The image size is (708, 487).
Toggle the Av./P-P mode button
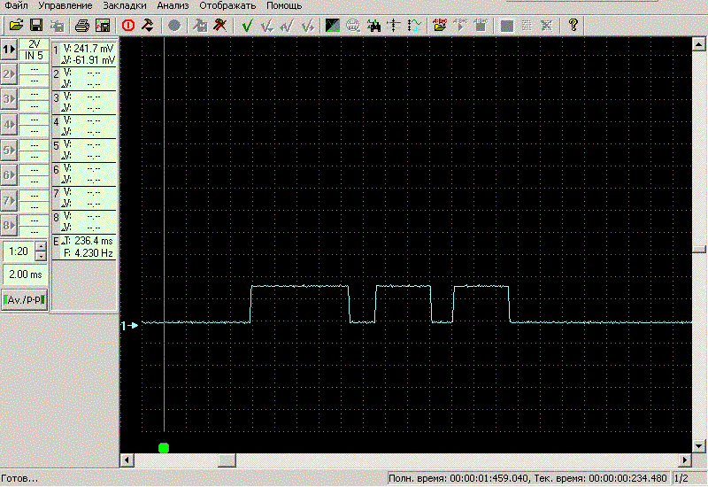pos(25,299)
